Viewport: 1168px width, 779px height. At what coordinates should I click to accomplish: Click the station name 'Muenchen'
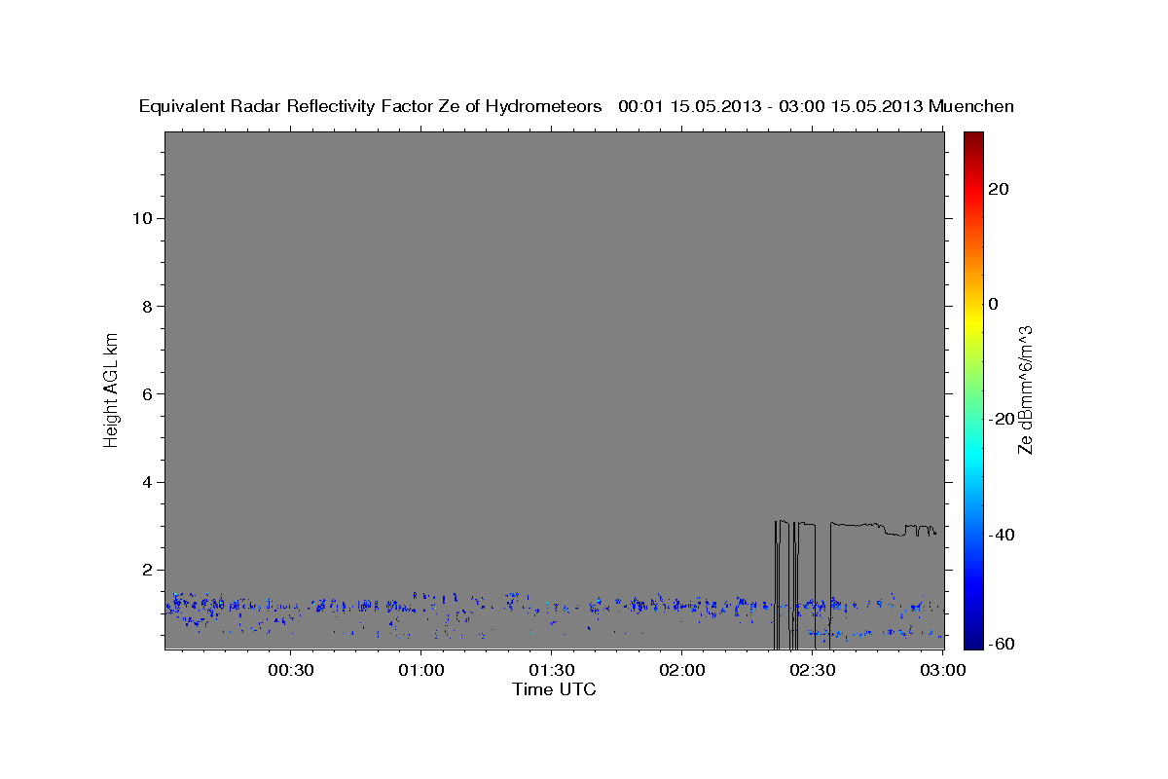[x=971, y=107]
